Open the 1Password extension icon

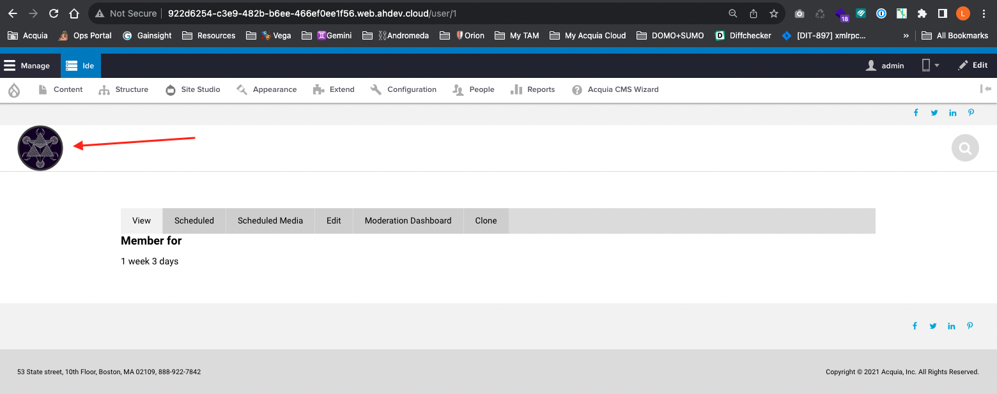click(x=881, y=13)
